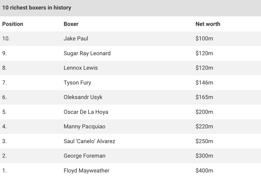
Task: Select the $146m net worth cell
Action: (204, 82)
